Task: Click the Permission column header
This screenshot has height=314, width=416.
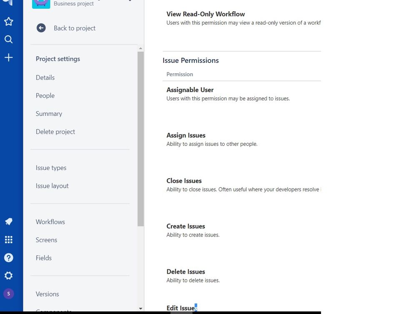Action: [x=180, y=74]
